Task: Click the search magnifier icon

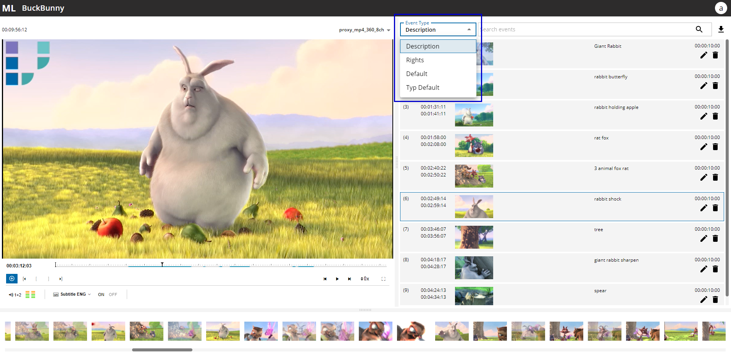Action: tap(699, 29)
